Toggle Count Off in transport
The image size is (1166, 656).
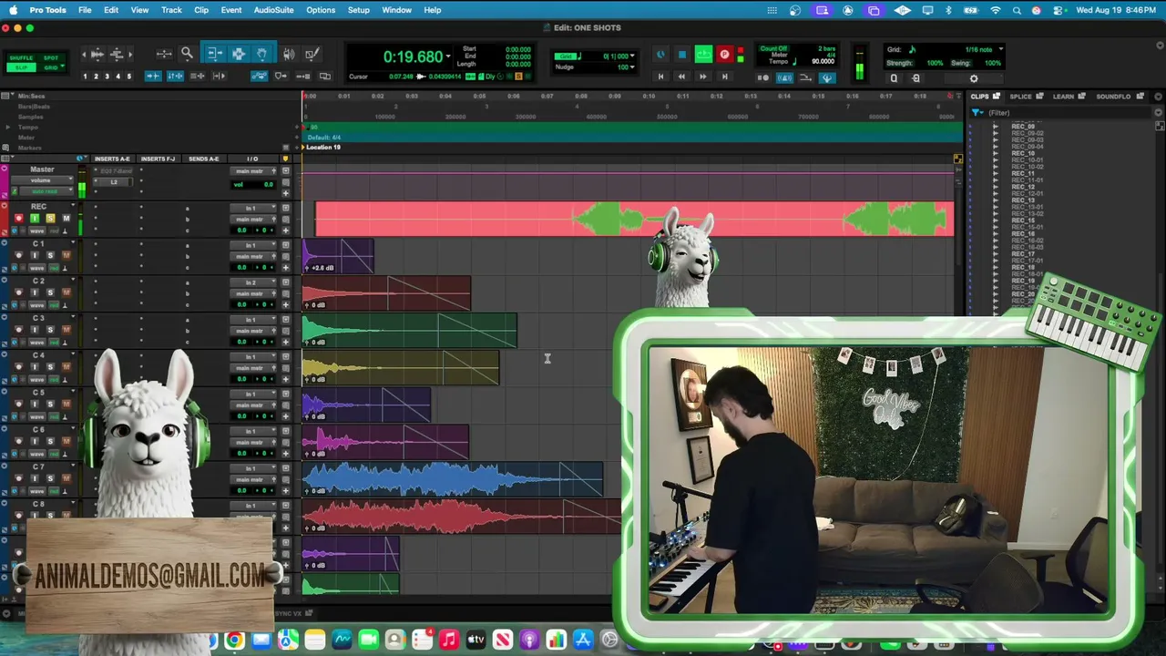click(x=773, y=48)
